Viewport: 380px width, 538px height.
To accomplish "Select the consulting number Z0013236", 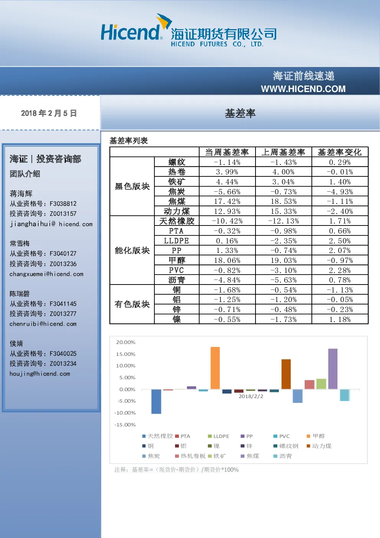I will click(x=63, y=264).
